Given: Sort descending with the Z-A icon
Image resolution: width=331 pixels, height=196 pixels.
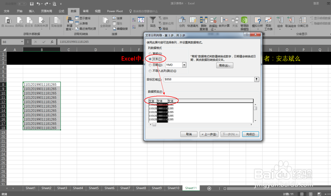Looking at the screenshot, I should pyautogui.click(x=134, y=27).
